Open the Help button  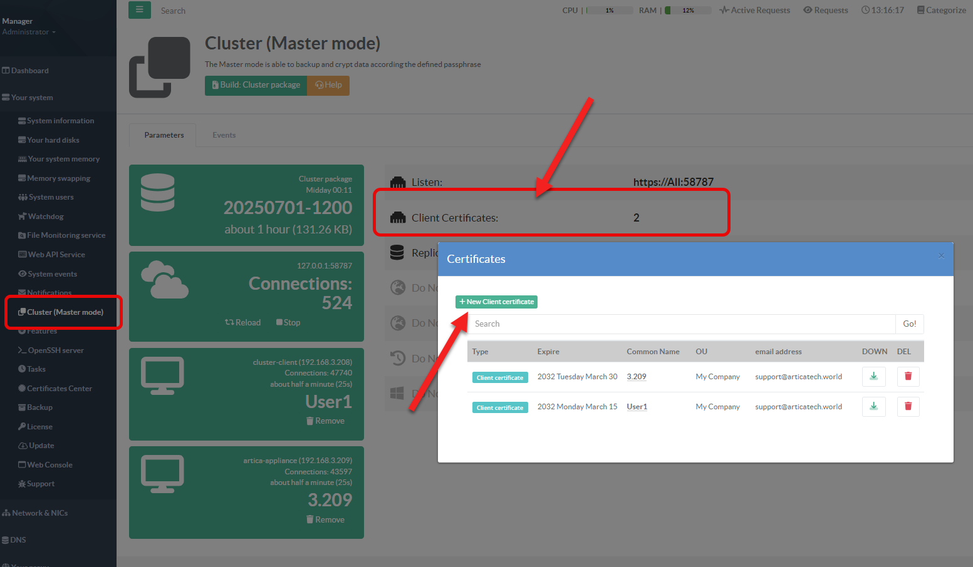tap(328, 85)
